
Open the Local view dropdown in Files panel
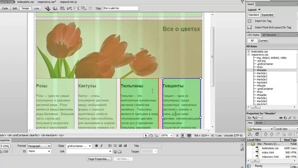(286, 129)
